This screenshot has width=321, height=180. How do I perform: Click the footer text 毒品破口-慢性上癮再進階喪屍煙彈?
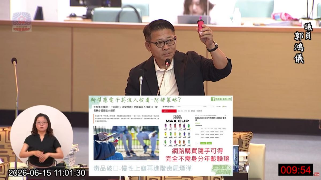tap(142, 168)
